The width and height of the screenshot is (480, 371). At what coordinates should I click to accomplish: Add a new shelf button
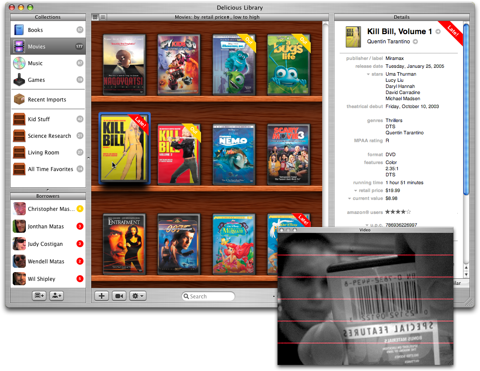(x=39, y=296)
